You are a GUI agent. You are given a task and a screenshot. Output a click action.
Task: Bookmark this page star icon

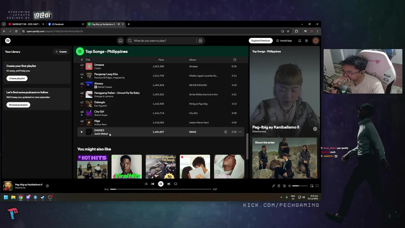tap(288, 31)
